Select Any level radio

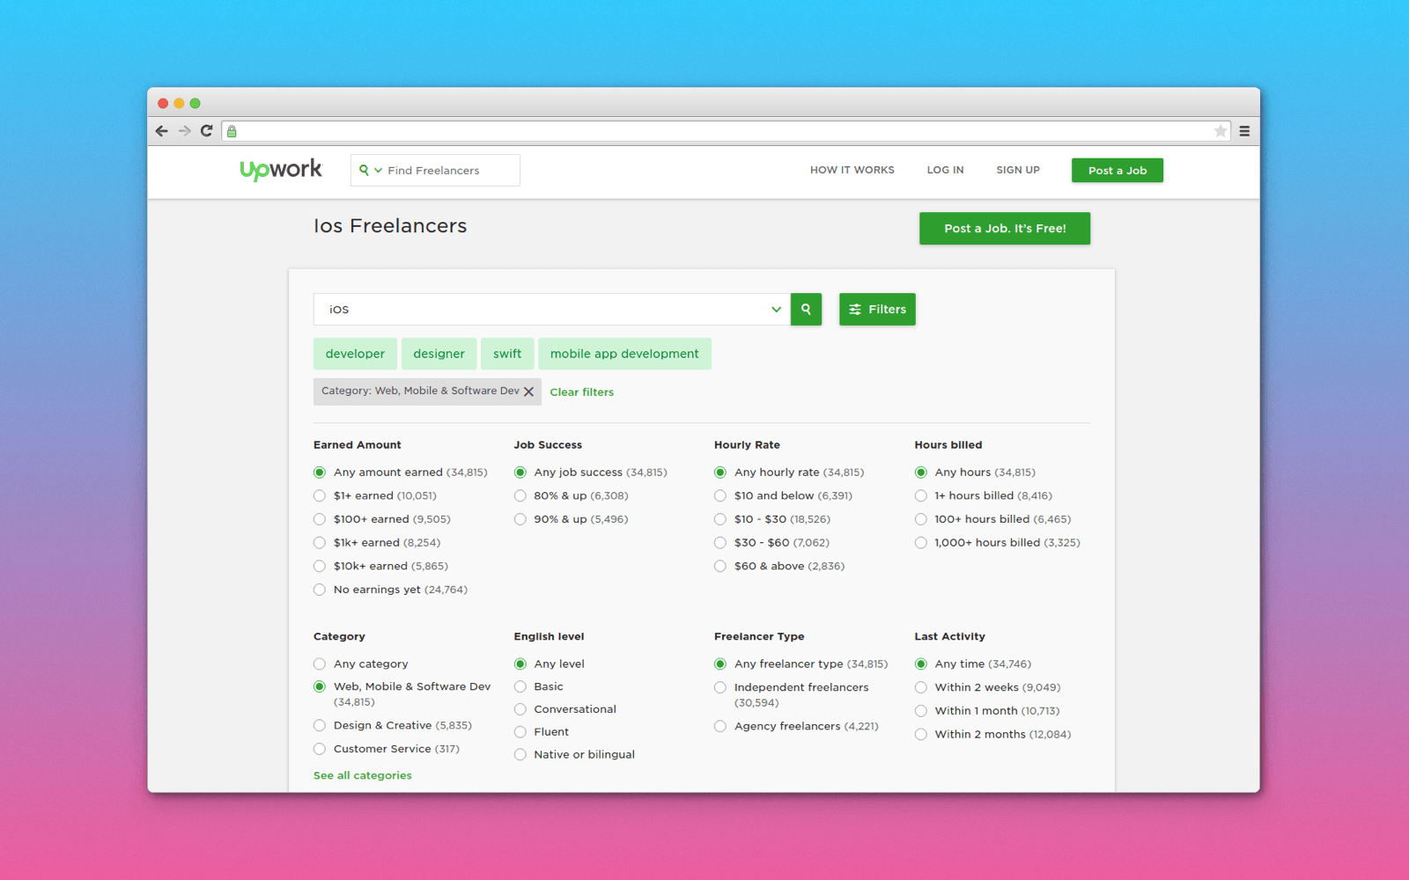(520, 664)
